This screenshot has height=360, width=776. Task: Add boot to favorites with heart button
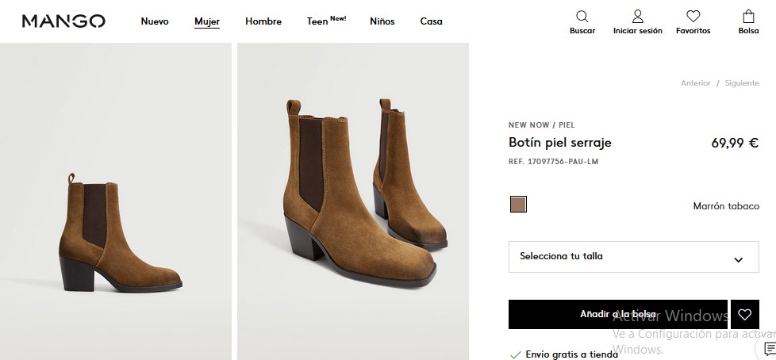point(744,314)
